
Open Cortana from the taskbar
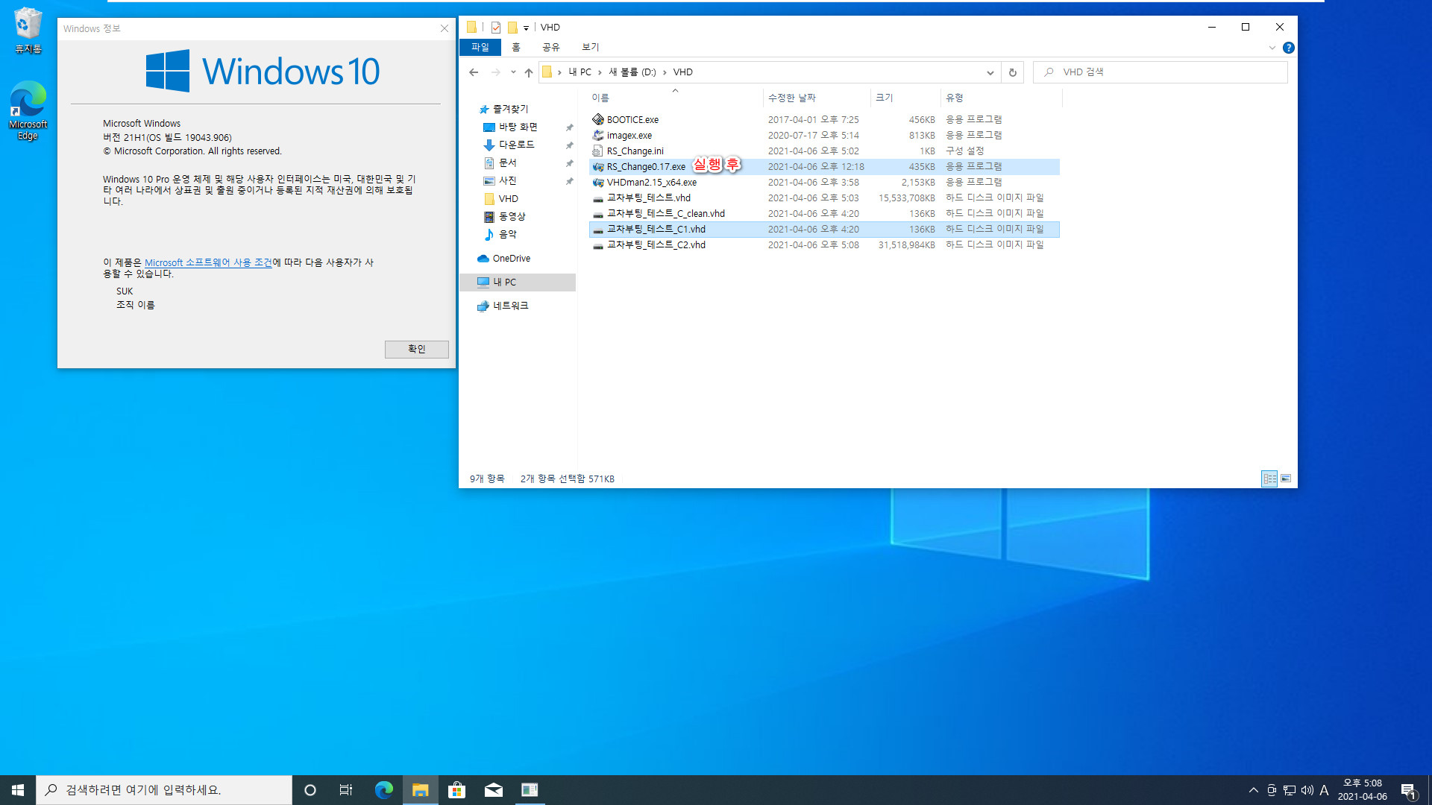[310, 790]
